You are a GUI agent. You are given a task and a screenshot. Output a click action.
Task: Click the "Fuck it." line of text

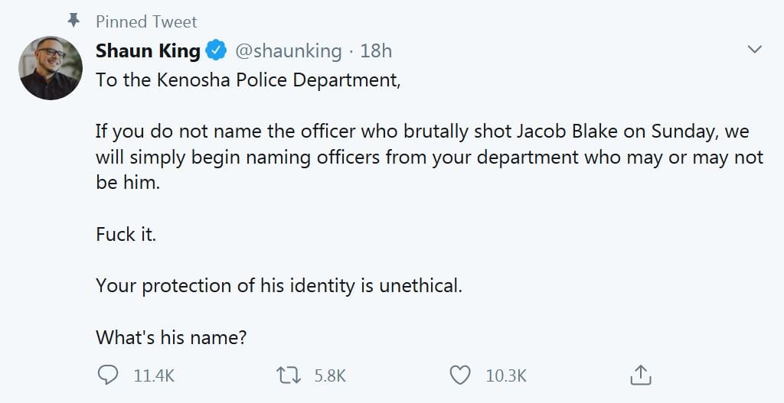point(126,235)
